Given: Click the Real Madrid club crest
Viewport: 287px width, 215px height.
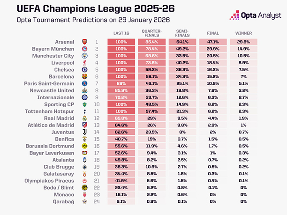Looking at the screenshot, I should 84,119.
